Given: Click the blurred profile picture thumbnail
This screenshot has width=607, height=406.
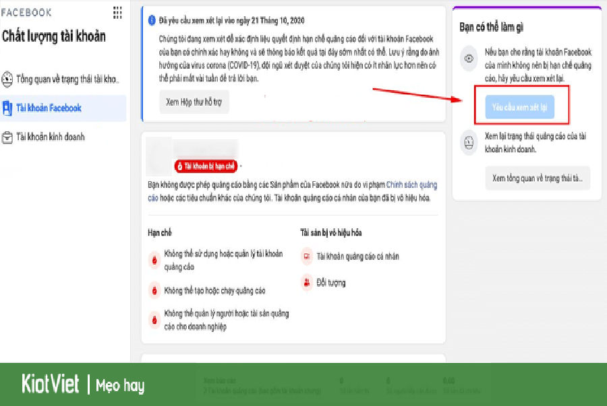Looking at the screenshot, I should 158,156.
